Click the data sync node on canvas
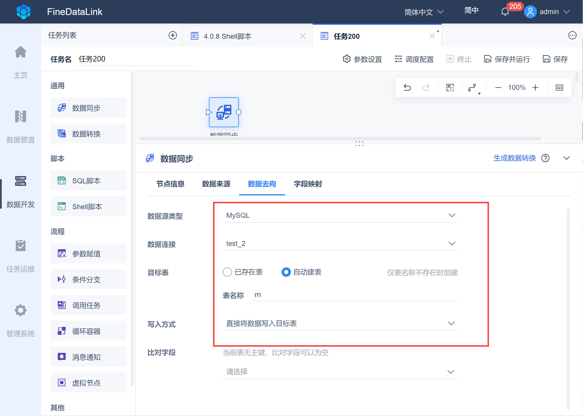The width and height of the screenshot is (583, 416). coord(224,112)
